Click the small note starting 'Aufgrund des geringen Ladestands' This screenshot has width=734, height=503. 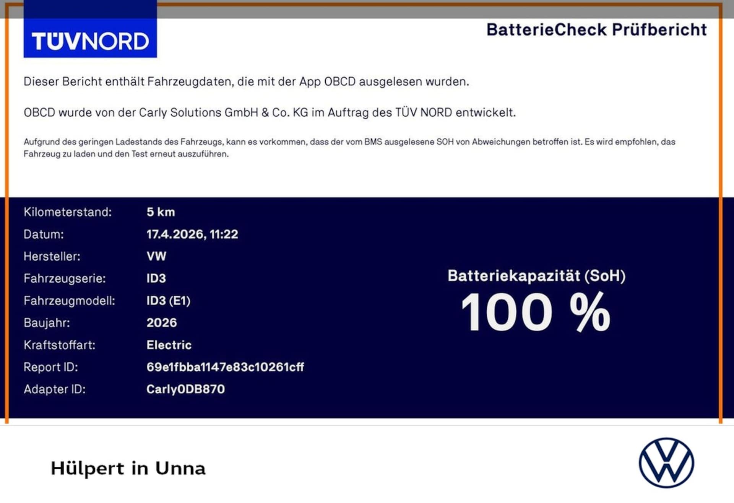pyautogui.click(x=349, y=148)
